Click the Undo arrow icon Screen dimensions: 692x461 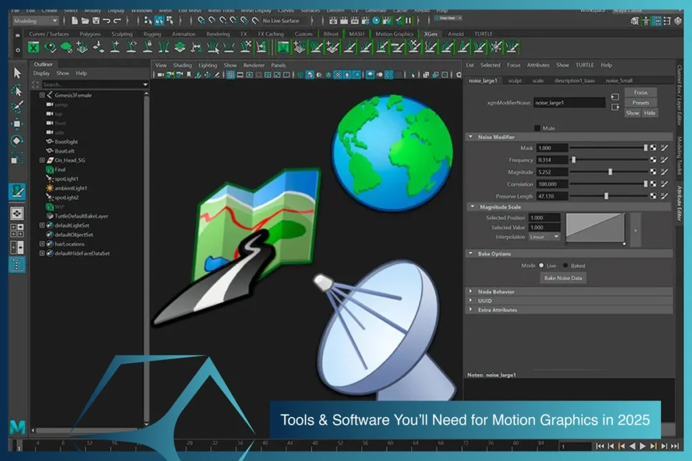pyautogui.click(x=107, y=21)
